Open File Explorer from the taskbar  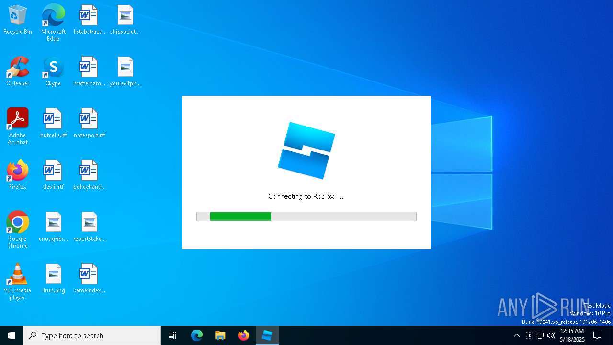click(x=220, y=335)
